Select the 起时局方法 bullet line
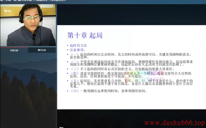This screenshot has height=128, width=206. 78,45
